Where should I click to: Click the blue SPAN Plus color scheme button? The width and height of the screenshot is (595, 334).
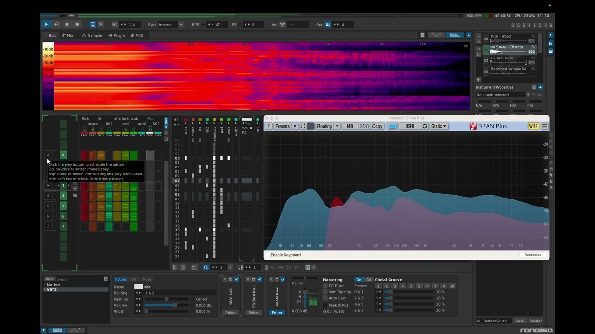click(x=392, y=126)
